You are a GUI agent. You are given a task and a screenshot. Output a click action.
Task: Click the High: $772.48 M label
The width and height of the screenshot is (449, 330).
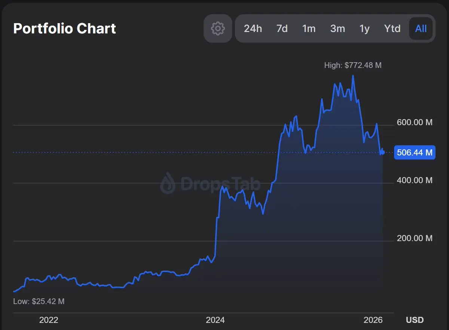pos(353,65)
